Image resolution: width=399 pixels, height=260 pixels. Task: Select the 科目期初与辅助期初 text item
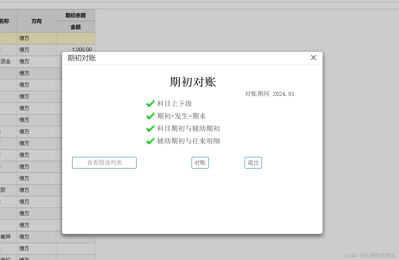(189, 129)
